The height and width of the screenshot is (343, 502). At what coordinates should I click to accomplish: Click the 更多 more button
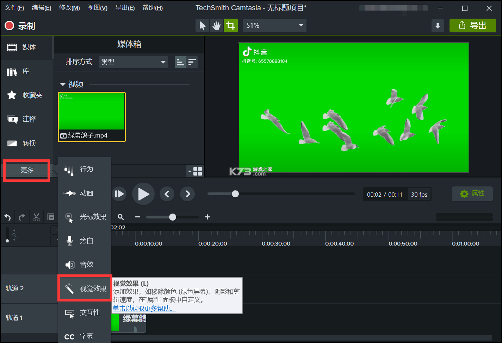pyautogui.click(x=27, y=170)
